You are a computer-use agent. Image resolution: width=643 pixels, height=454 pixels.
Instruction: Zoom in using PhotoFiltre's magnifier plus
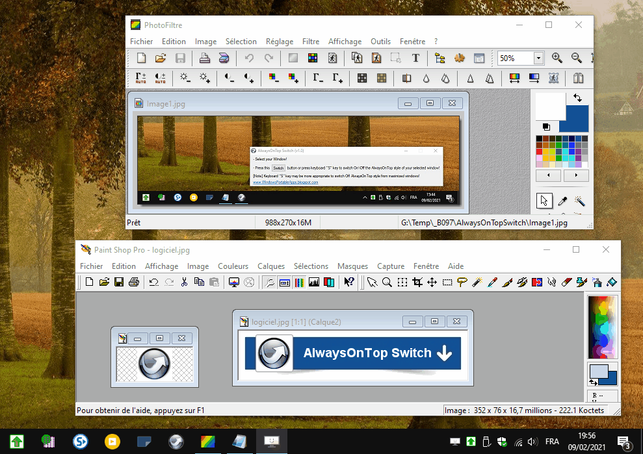(557, 58)
